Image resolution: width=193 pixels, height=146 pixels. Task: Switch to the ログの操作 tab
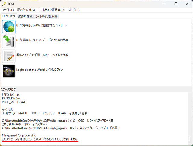9,16
